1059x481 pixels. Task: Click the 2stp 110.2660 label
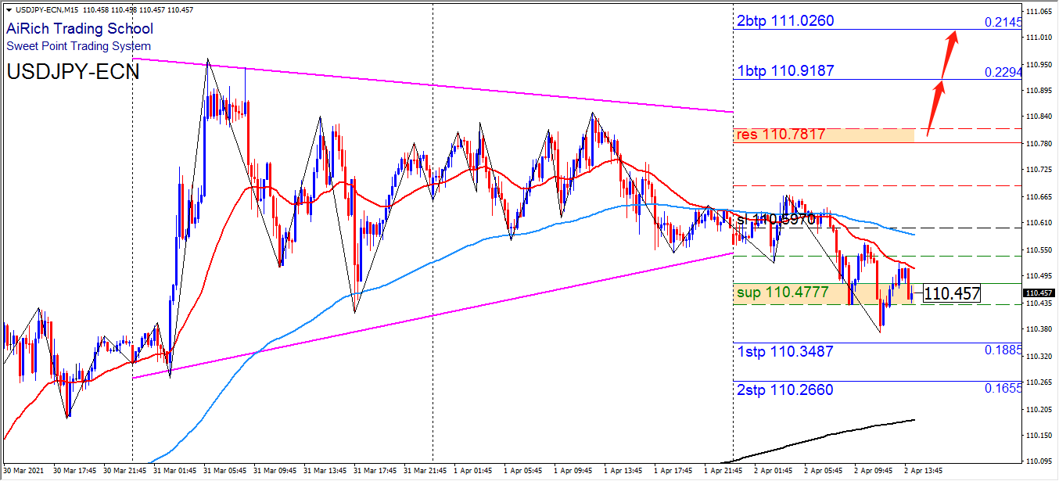(785, 390)
